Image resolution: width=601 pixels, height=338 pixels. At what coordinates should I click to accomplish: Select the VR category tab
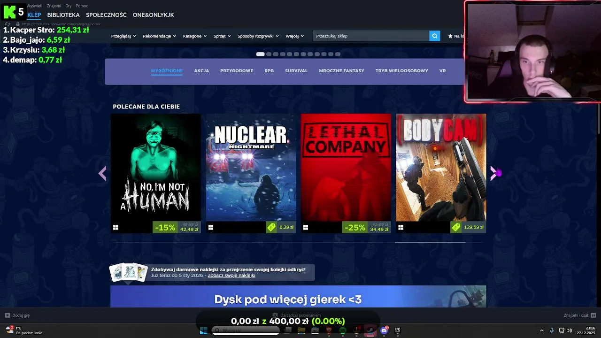(442, 71)
